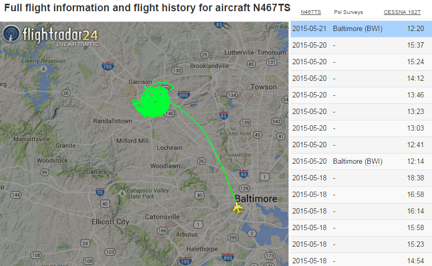Click the Flightradar24 radar logo
The width and height of the screenshot is (432, 266).
click(11, 34)
